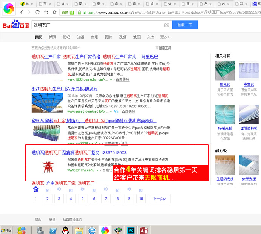Click the colorful 360 browser logo
The width and height of the screenshot is (261, 234).
coord(9,9)
